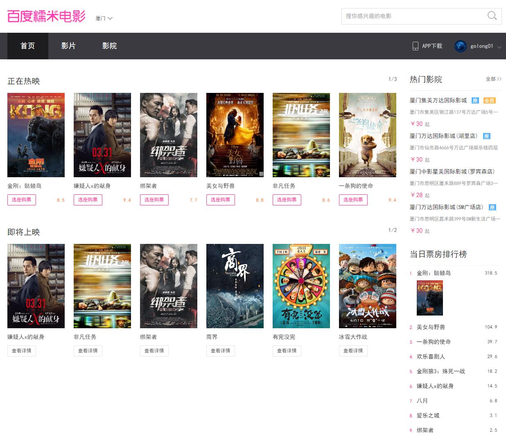Click the golong01 user avatar
506x442 pixels.
[x=461, y=46]
